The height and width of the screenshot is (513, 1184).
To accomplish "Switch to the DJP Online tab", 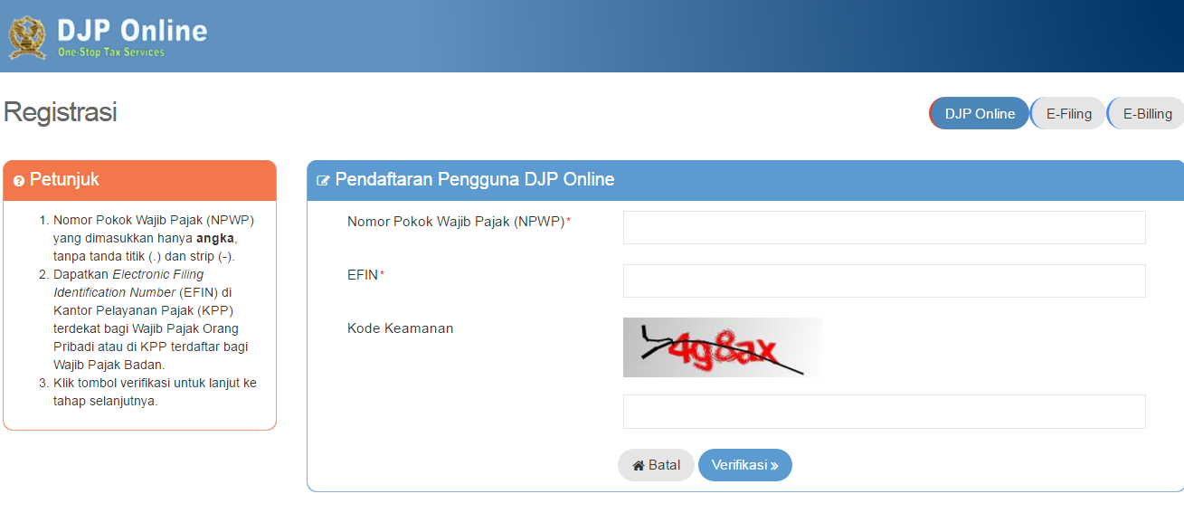I will click(980, 113).
